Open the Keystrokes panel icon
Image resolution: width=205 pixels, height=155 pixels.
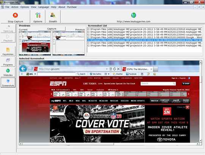(x=8, y=50)
